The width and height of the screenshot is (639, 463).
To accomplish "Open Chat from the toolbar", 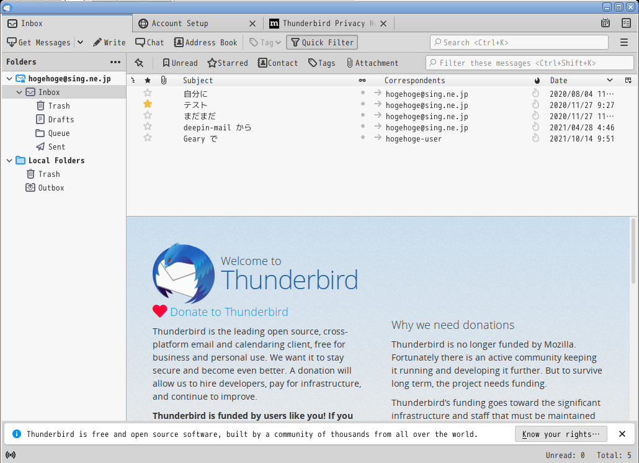I will tap(150, 42).
